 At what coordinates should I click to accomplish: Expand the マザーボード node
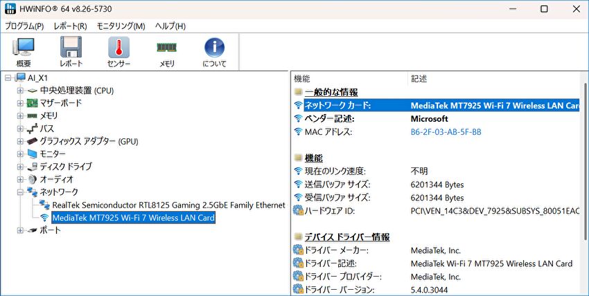click(x=20, y=104)
